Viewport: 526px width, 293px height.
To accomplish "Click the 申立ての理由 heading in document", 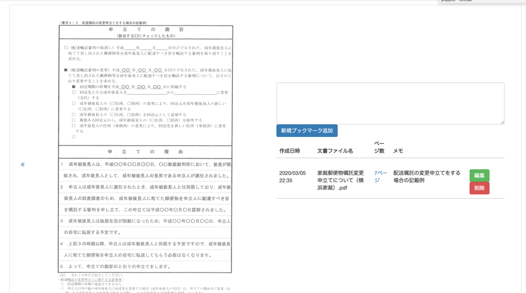I will tap(145, 152).
